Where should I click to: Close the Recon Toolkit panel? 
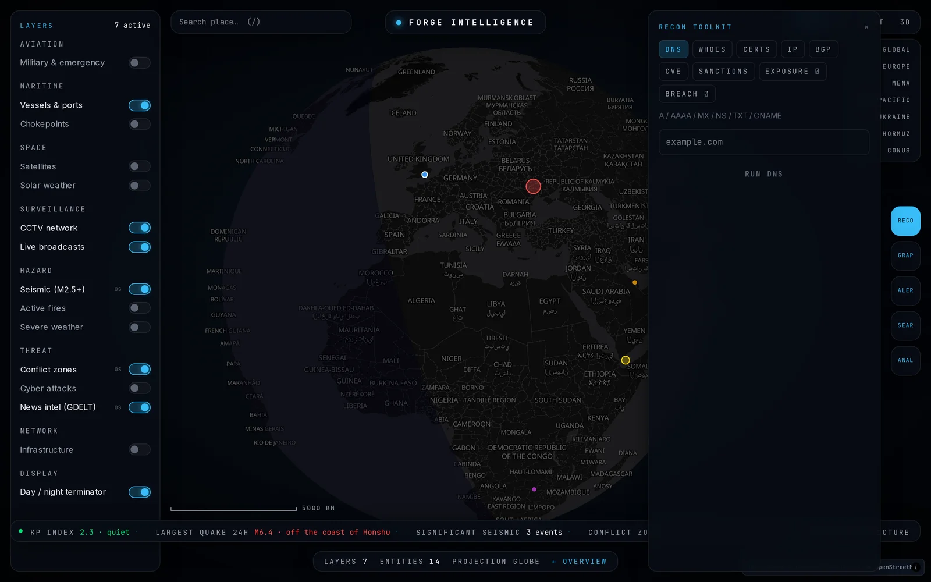pos(866,27)
